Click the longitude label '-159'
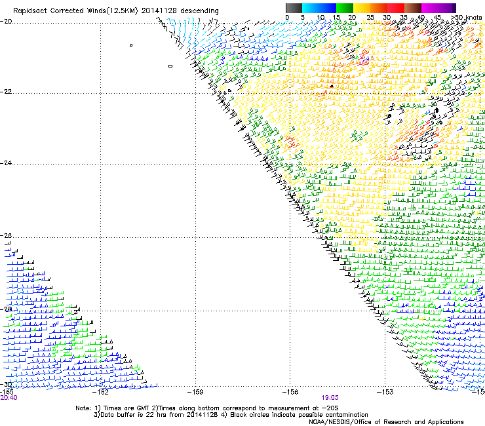 196,392
